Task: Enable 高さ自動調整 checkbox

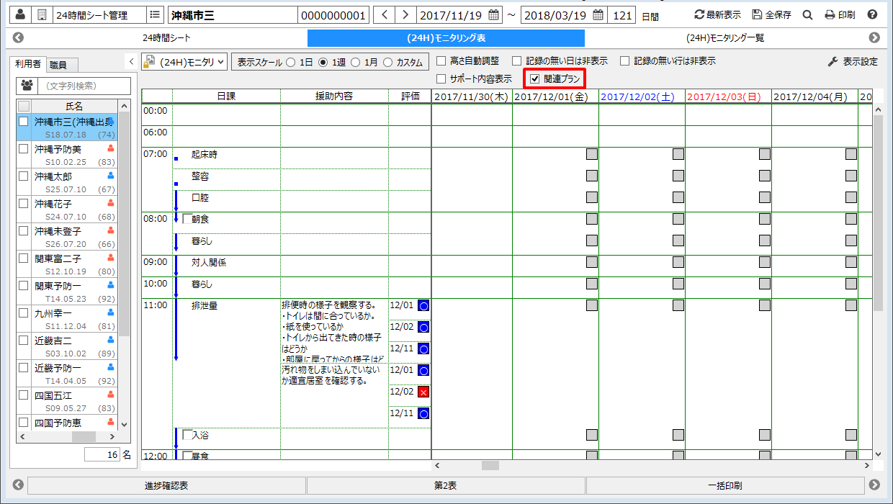Action: (x=441, y=61)
